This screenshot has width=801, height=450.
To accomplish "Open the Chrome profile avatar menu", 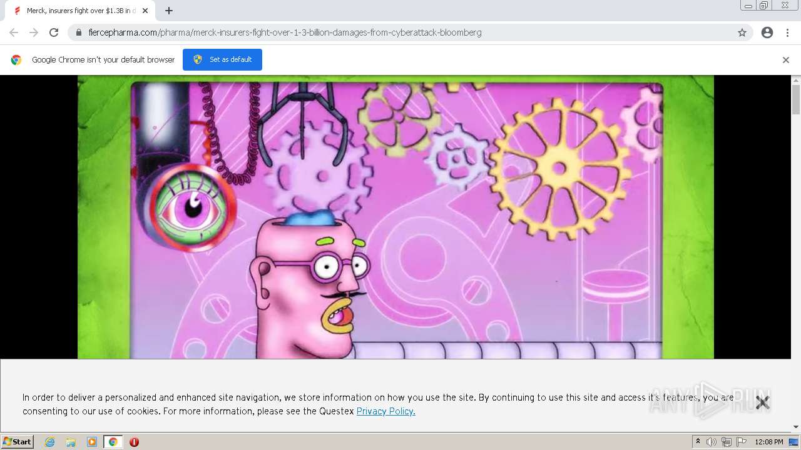I will 767,32.
